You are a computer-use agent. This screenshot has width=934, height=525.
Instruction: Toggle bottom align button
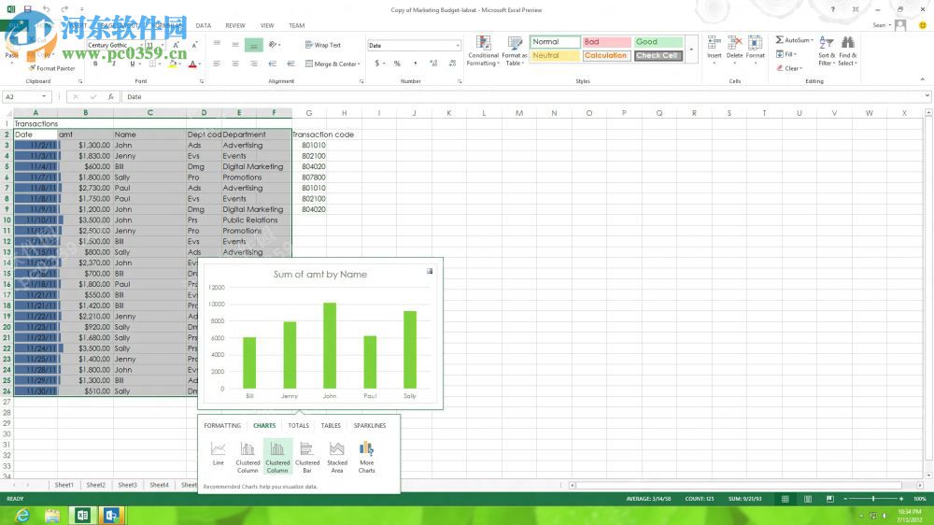tap(253, 45)
